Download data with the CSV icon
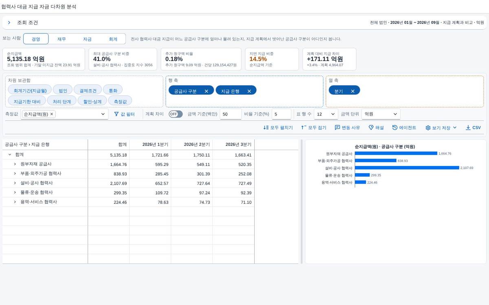Image resolution: width=489 pixels, height=305 pixels. (x=468, y=128)
